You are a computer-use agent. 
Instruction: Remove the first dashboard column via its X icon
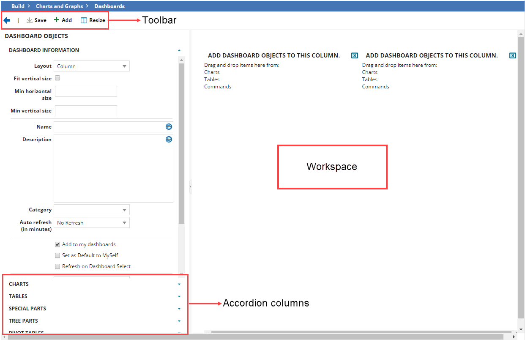354,55
